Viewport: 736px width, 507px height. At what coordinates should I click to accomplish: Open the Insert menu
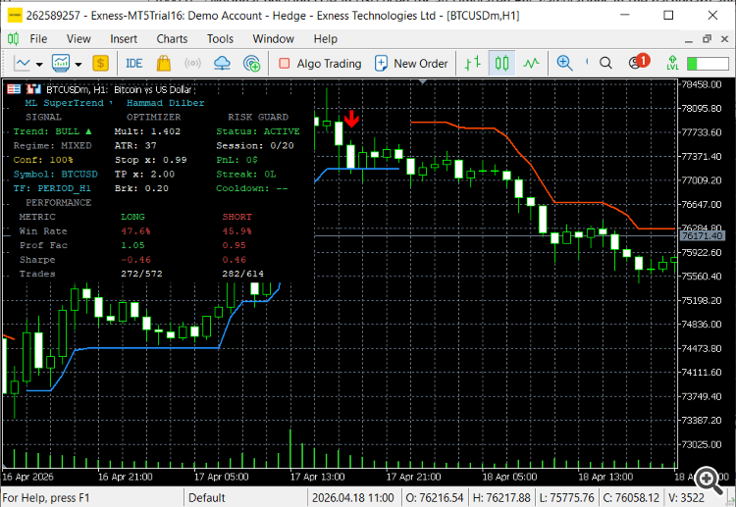pos(124,39)
